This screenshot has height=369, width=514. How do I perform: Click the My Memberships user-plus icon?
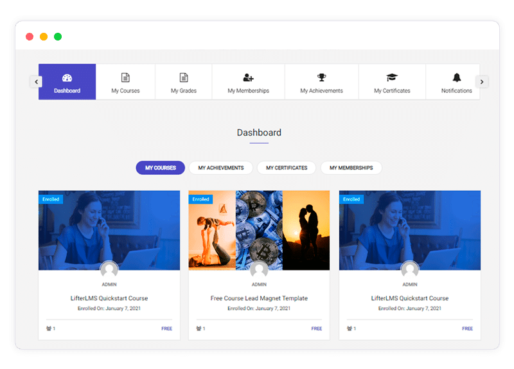point(248,77)
